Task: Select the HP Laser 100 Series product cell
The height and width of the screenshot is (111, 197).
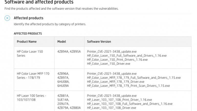Action: point(31,98)
